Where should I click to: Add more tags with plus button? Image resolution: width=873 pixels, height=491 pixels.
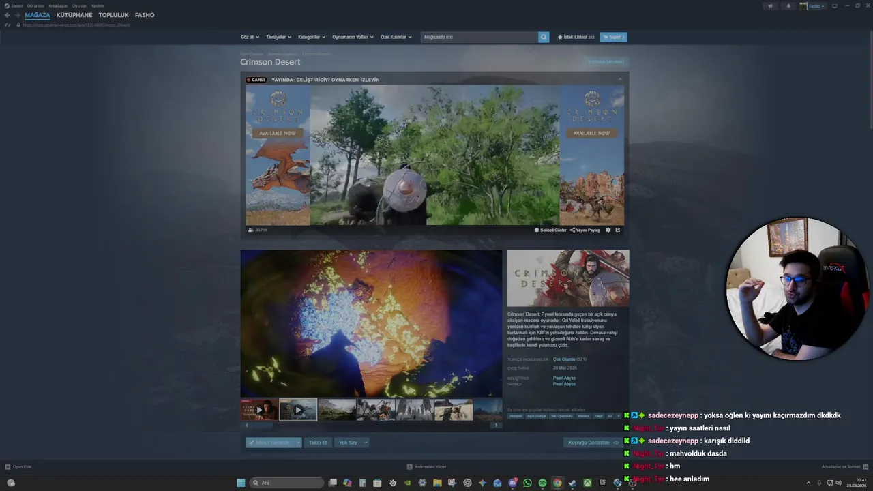click(619, 416)
